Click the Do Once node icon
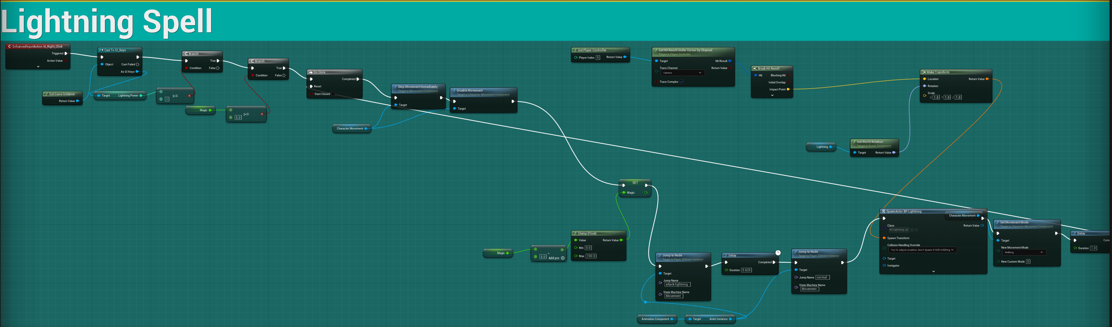The width and height of the screenshot is (1112, 327). click(x=310, y=72)
